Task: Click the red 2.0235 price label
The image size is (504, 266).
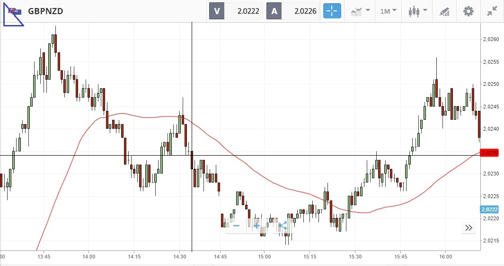Action: click(492, 153)
